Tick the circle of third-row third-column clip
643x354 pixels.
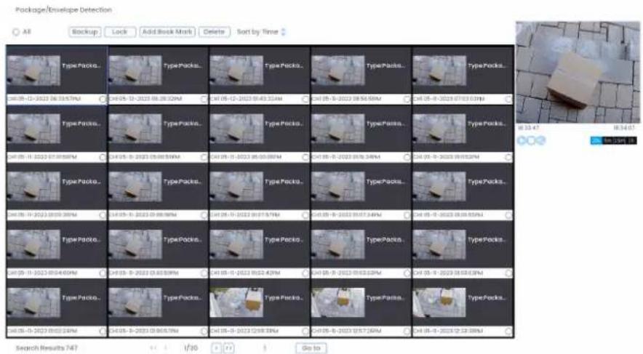305,215
